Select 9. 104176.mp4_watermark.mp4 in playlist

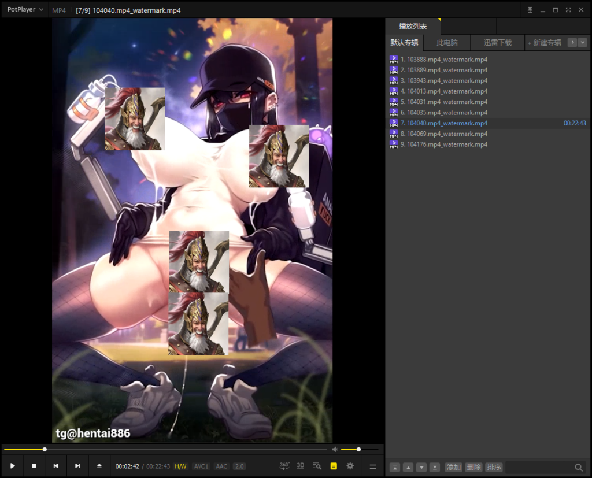[x=488, y=144]
